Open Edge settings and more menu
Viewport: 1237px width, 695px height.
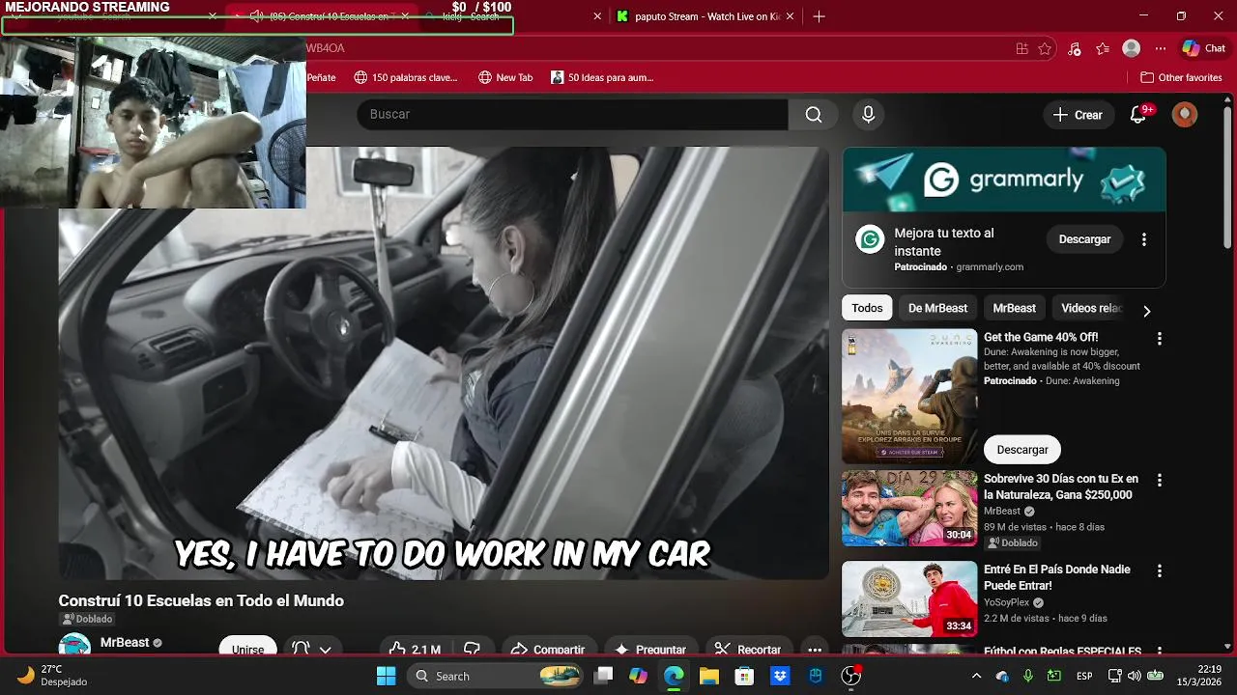[1161, 48]
